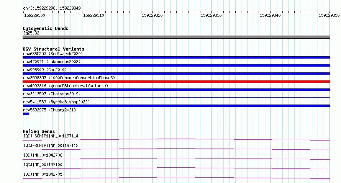
Task: Click the magenta intron line of NM_001197113
Action: [176, 149]
